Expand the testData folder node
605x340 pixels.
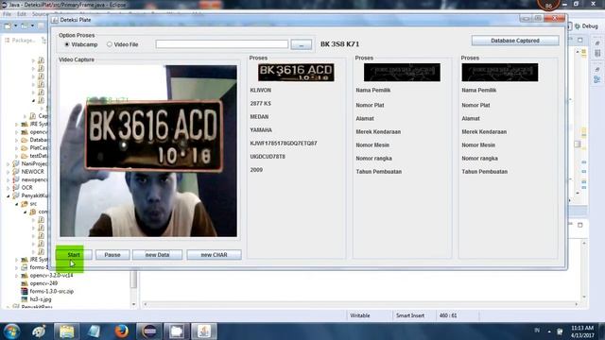pyautogui.click(x=17, y=156)
